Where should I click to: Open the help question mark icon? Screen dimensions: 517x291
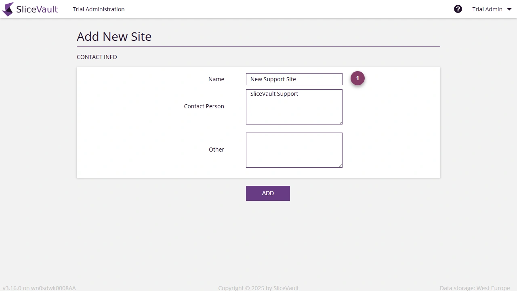tap(458, 8)
